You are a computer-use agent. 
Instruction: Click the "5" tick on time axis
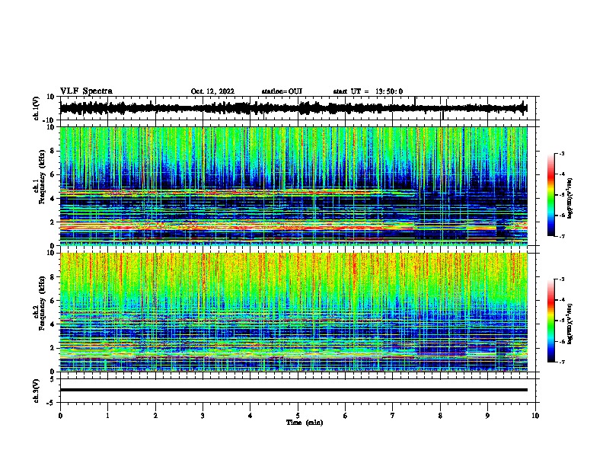pos(298,416)
